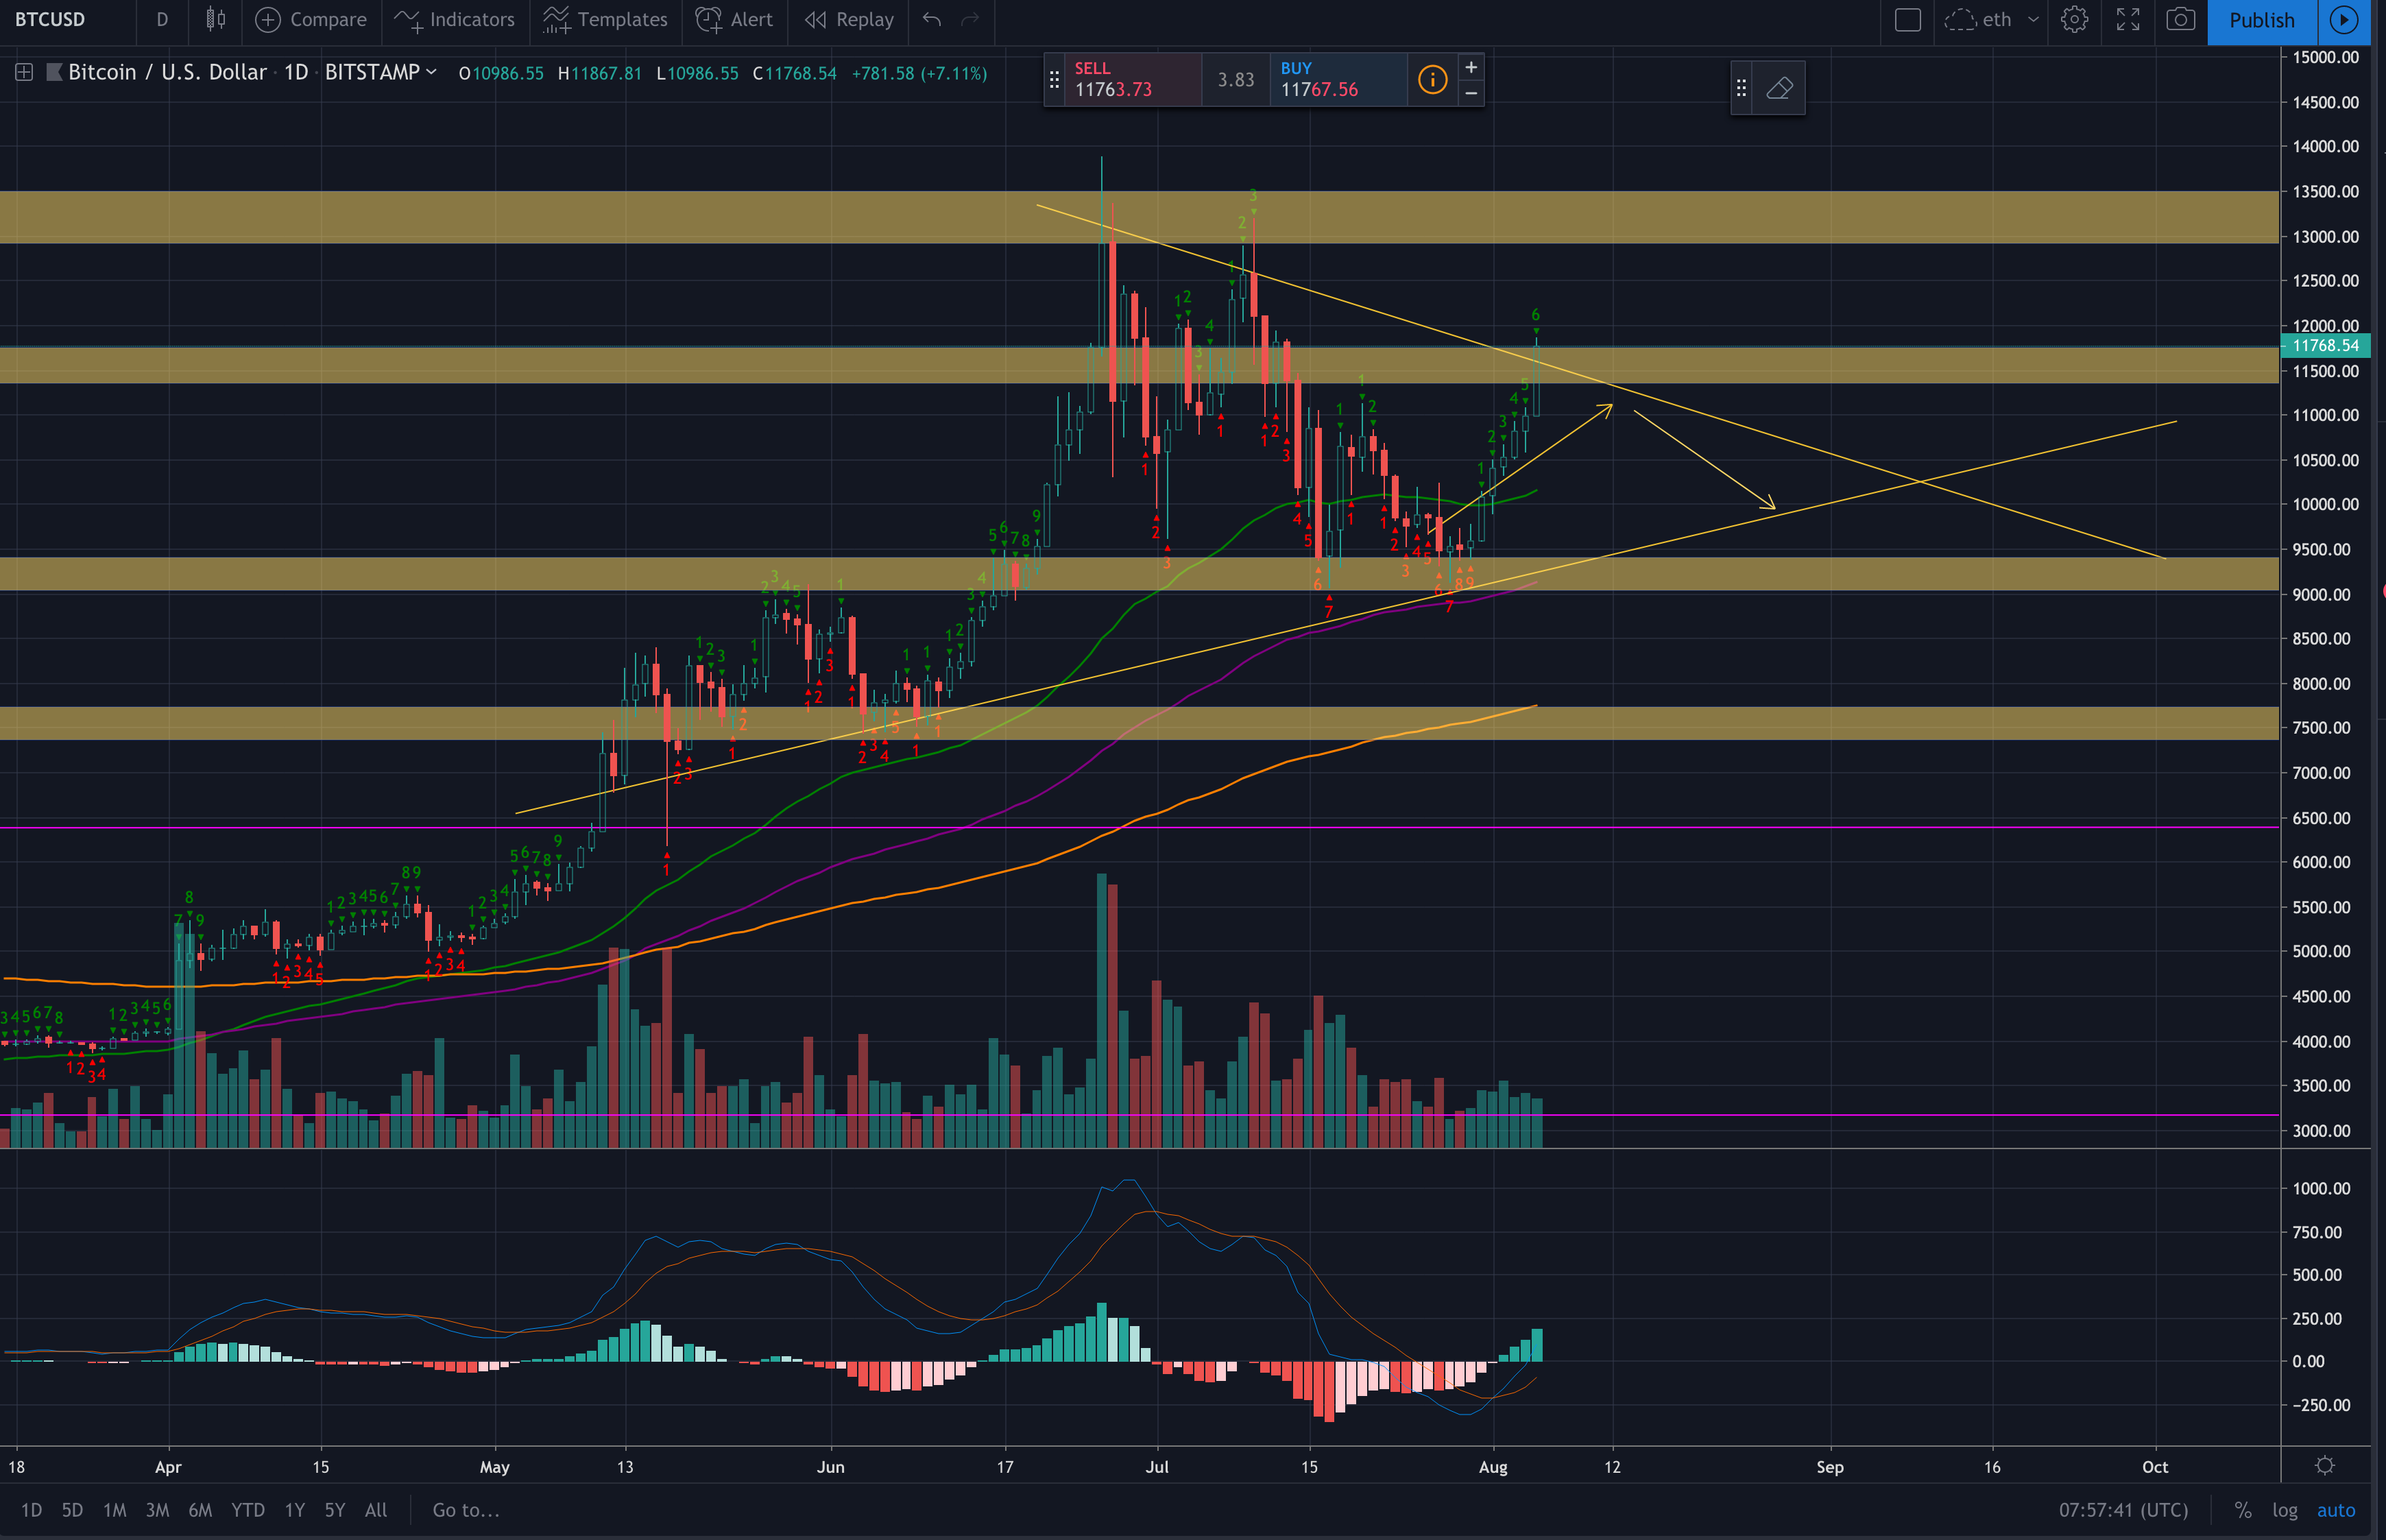The height and width of the screenshot is (1540, 2386).
Task: Click the 07:57:41 (UTC) timezone selector
Action: pyautogui.click(x=2123, y=1510)
